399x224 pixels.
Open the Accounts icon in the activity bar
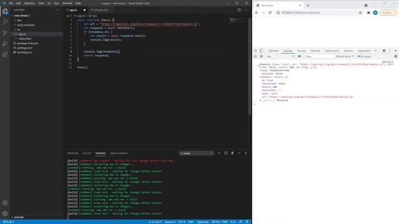(5, 203)
